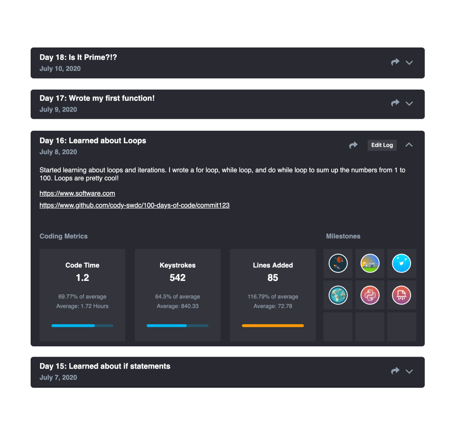The width and height of the screenshot is (455, 436).
Task: Click the share arrow on Day 18
Action: pyautogui.click(x=395, y=62)
